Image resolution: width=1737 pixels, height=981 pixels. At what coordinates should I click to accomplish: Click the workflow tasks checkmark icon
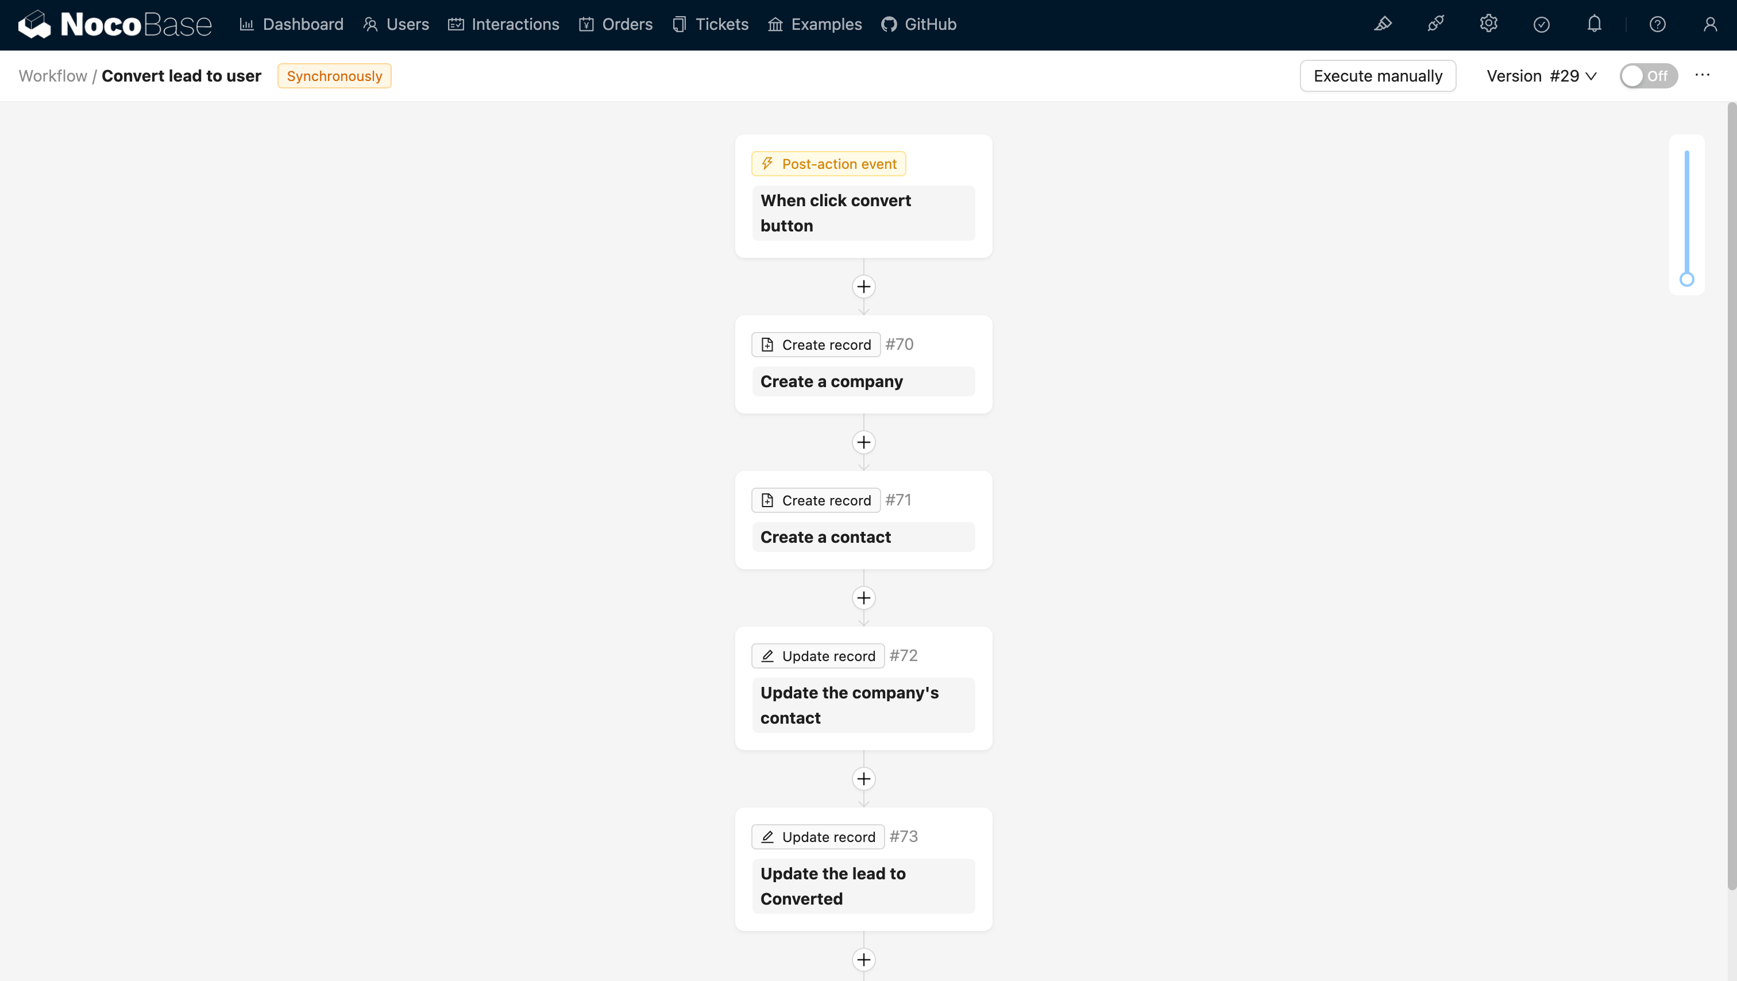(1542, 24)
